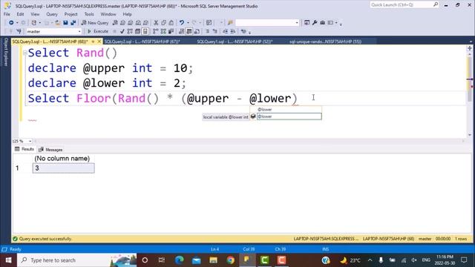Click the Undo arrow icon

(x=181, y=23)
